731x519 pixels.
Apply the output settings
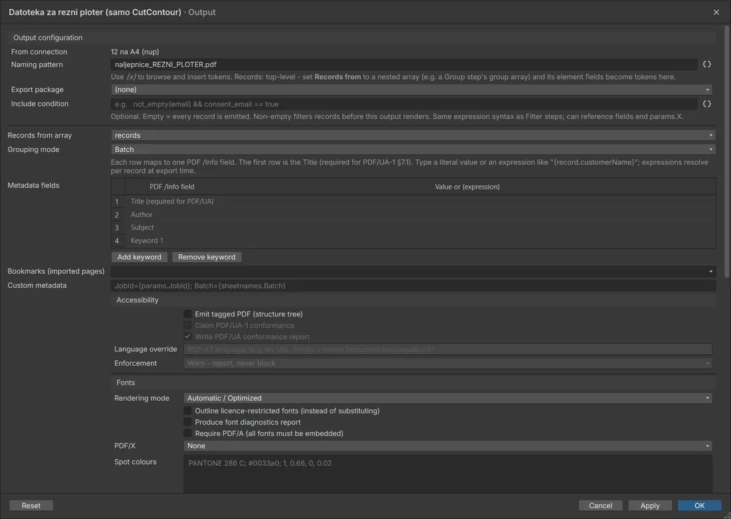[x=650, y=506]
